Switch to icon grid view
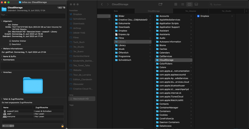Screen dimensions: 249x129 pyautogui.click(x=176, y=4)
